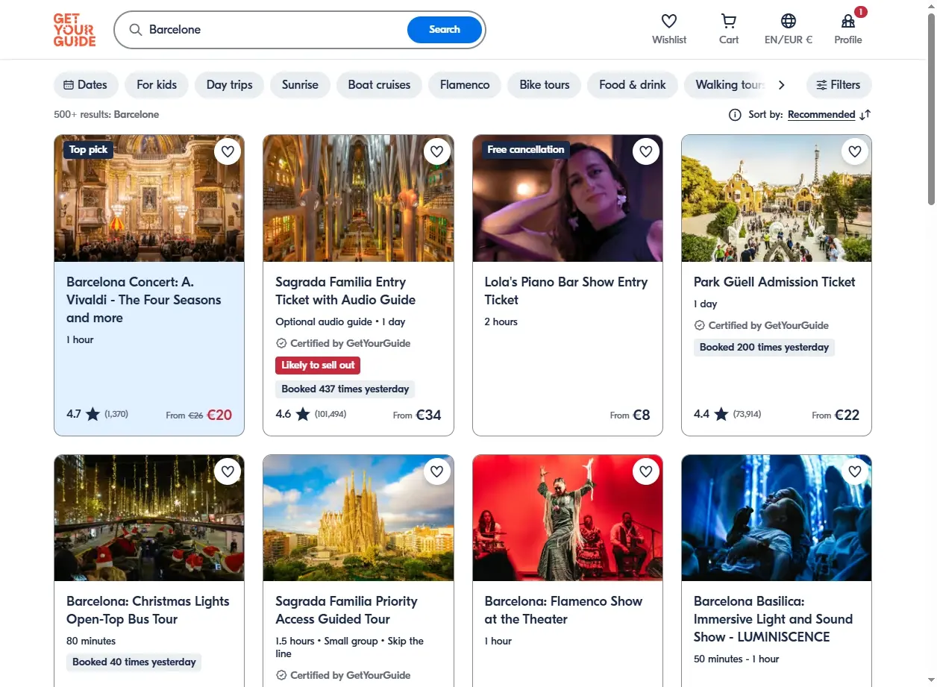Open the EN/EUR language globe icon
The width and height of the screenshot is (937, 687).
pos(789,21)
